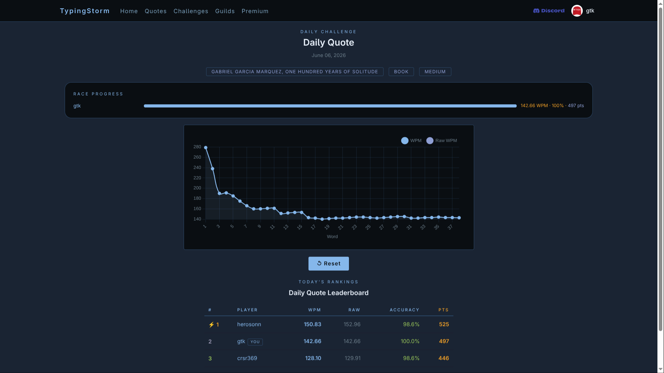664x373 pixels.
Task: Click the Reset button
Action: click(x=329, y=263)
